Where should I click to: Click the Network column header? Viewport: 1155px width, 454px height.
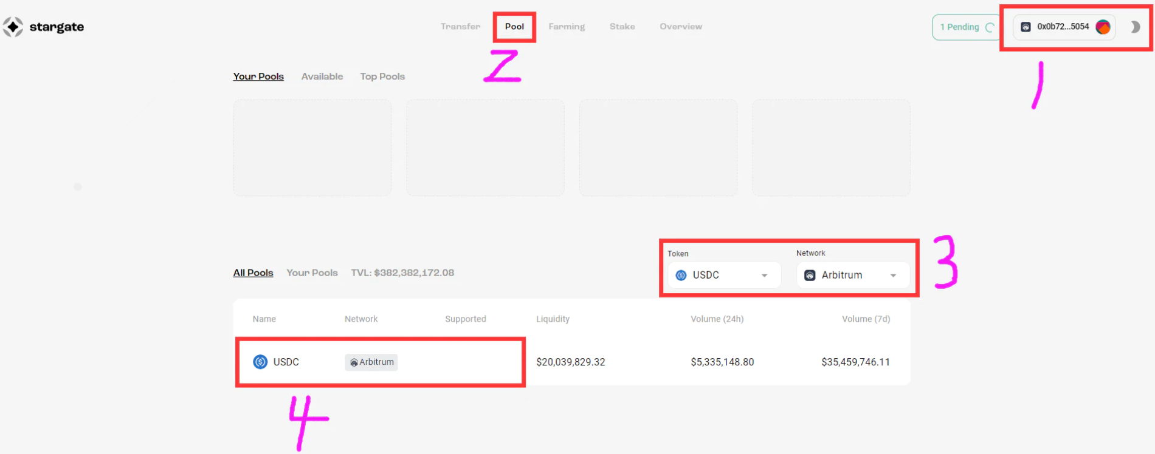(x=361, y=319)
